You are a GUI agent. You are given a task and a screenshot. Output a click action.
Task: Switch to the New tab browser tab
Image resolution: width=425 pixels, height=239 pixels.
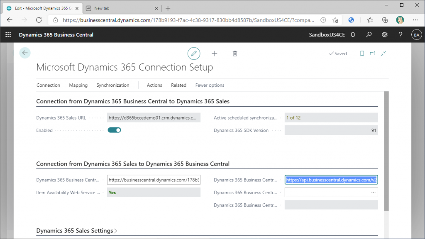(x=122, y=8)
